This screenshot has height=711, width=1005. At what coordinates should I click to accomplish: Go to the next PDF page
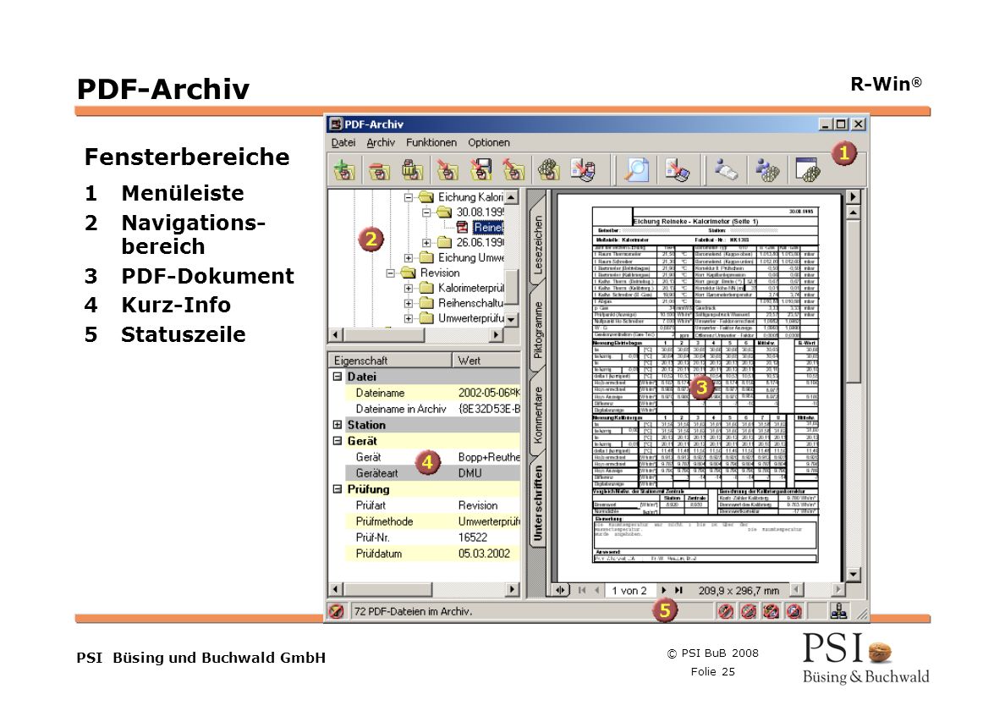pyautogui.click(x=664, y=591)
